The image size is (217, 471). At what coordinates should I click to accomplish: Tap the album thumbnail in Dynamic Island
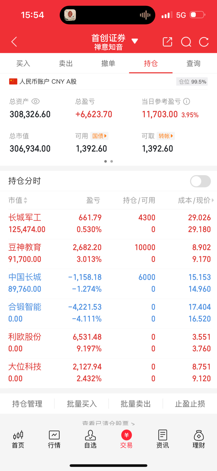pos(70,15)
